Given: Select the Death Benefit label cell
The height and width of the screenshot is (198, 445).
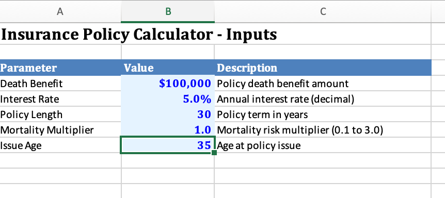Looking at the screenshot, I should pyautogui.click(x=60, y=84).
